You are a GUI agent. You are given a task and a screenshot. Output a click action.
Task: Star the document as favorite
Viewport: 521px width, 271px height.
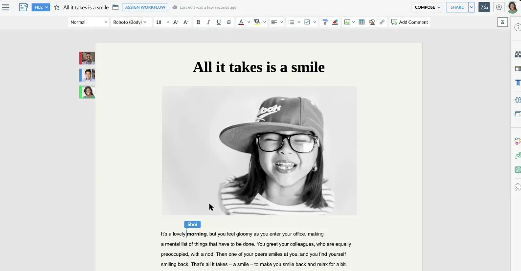click(x=57, y=7)
